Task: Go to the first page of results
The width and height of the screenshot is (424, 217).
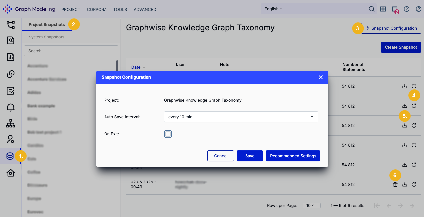Action: (x=377, y=206)
